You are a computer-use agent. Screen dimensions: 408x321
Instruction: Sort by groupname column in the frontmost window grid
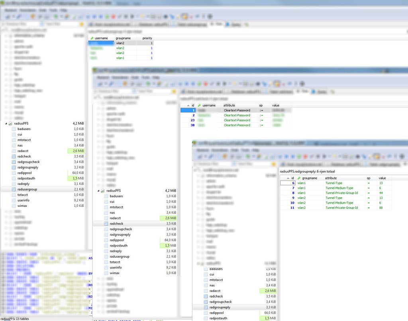pyautogui.click(x=309, y=178)
